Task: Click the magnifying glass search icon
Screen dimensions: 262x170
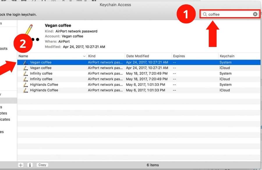Action: click(x=205, y=14)
